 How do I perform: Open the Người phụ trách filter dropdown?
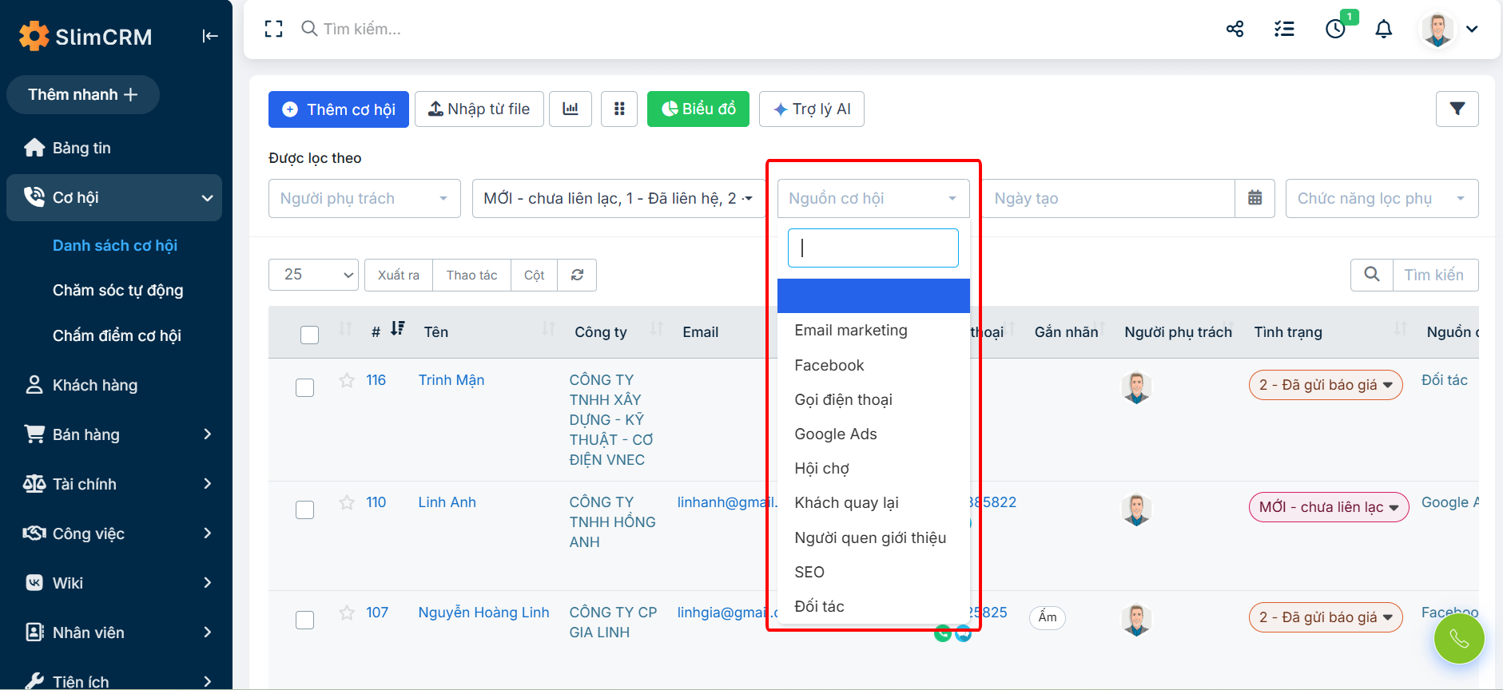click(364, 199)
